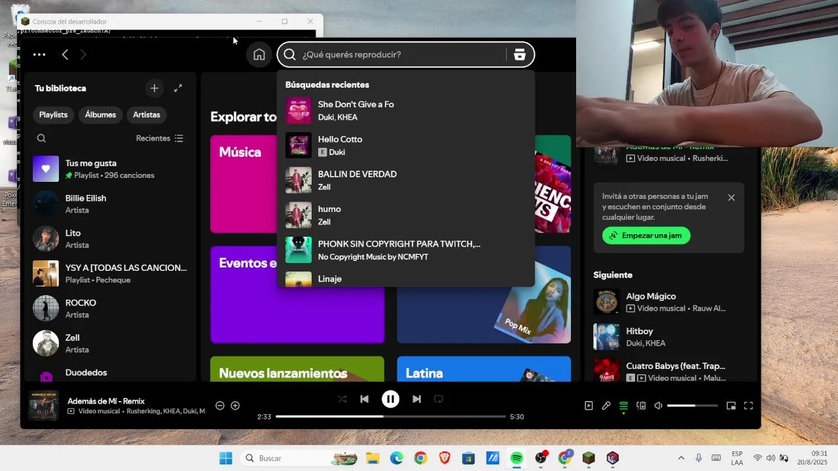838x471 pixels.
Task: Open Brave browser from the taskbar
Action: (445, 458)
